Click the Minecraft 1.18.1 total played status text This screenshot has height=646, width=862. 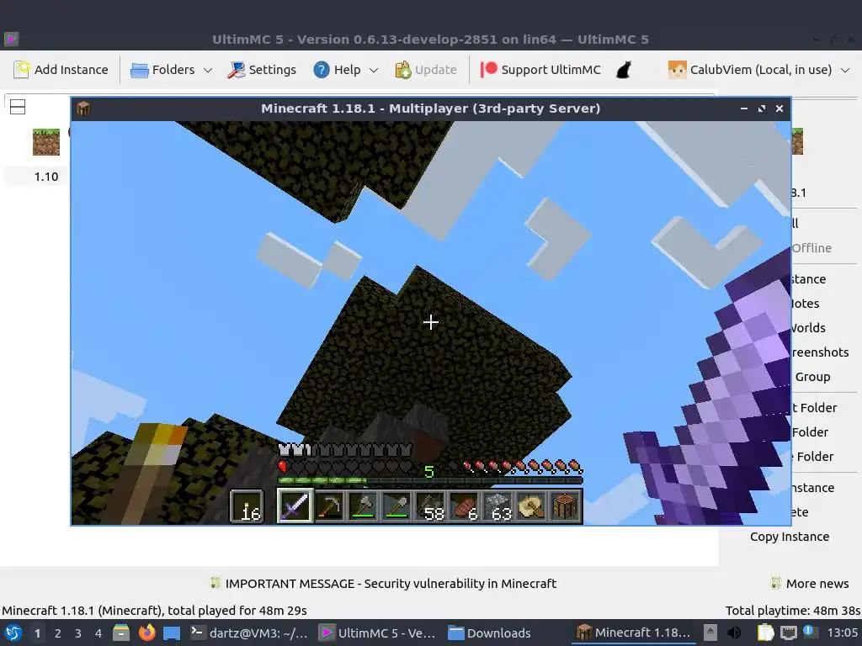point(155,611)
